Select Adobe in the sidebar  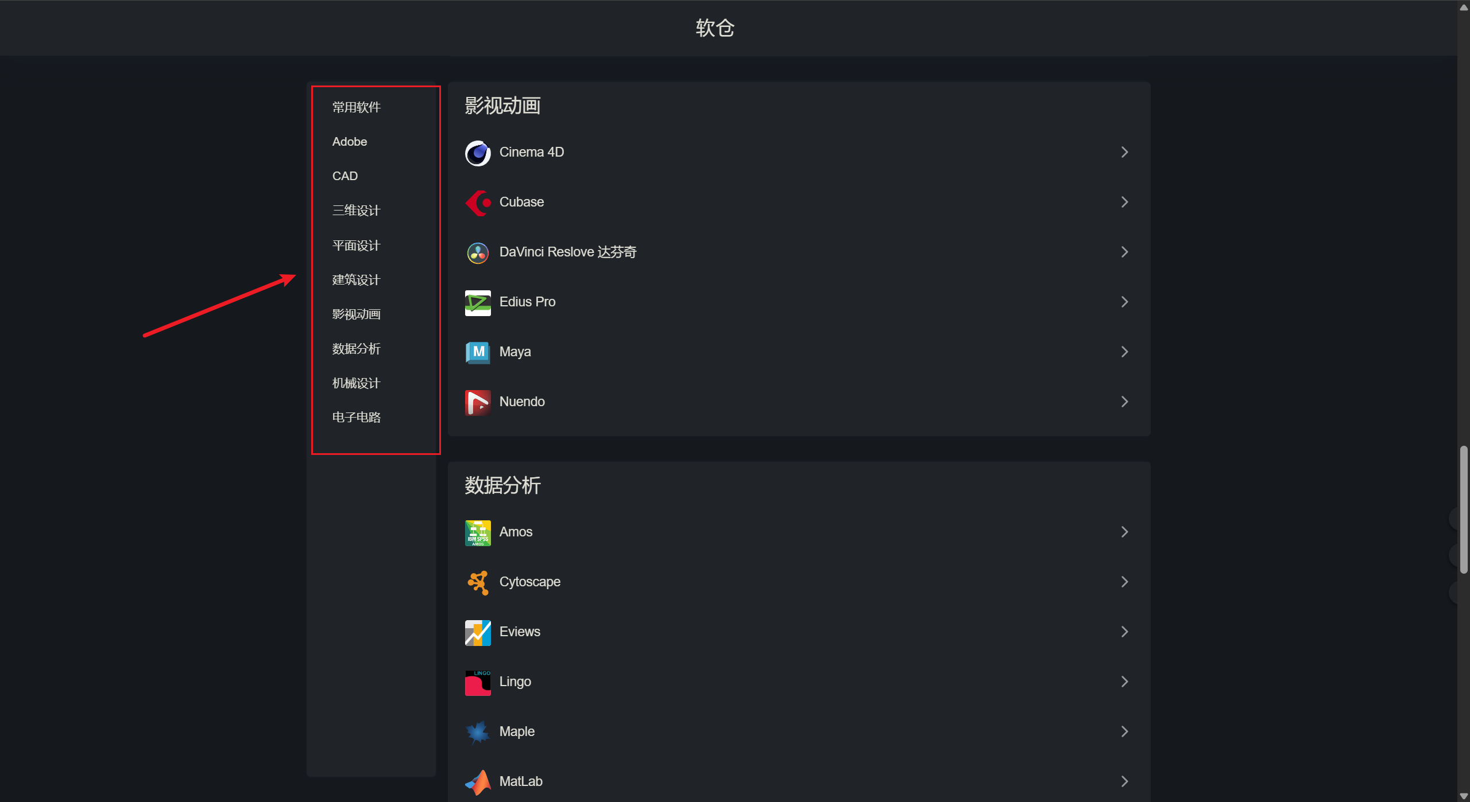click(350, 142)
